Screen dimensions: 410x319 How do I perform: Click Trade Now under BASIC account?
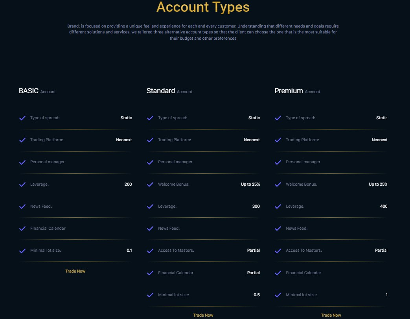tap(75, 271)
